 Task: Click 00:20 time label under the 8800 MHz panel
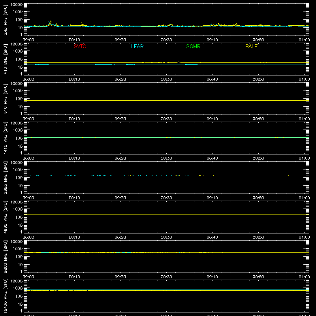point(120,277)
